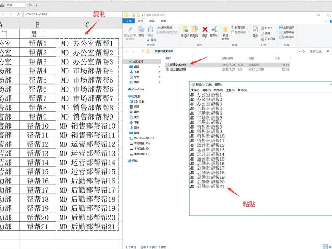Confirm the formula with the checkmark icon
Image resolution: width=332 pixels, height=249 pixels.
click(11, 15)
